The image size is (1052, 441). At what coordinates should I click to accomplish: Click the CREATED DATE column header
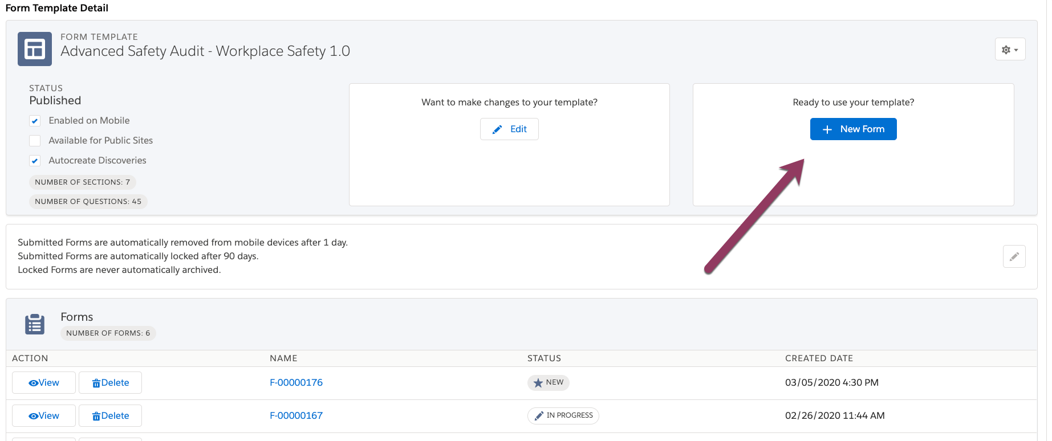coord(819,358)
